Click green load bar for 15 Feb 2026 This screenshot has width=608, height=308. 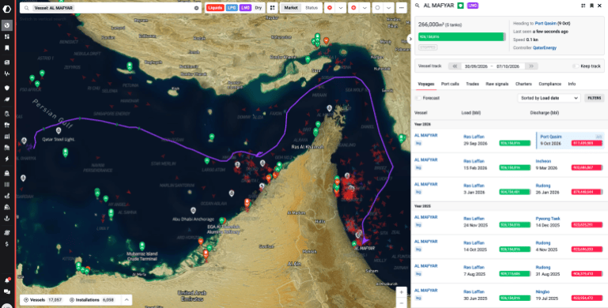[515, 167]
